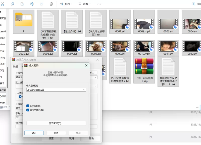Viewport: 201px width, 145px height.
Task: Click the ? help button in archive dialog title
Action: coord(88,60)
